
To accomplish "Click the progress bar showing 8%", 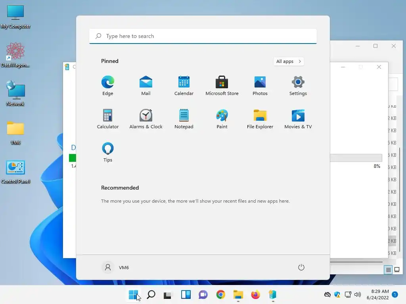I will [x=356, y=158].
